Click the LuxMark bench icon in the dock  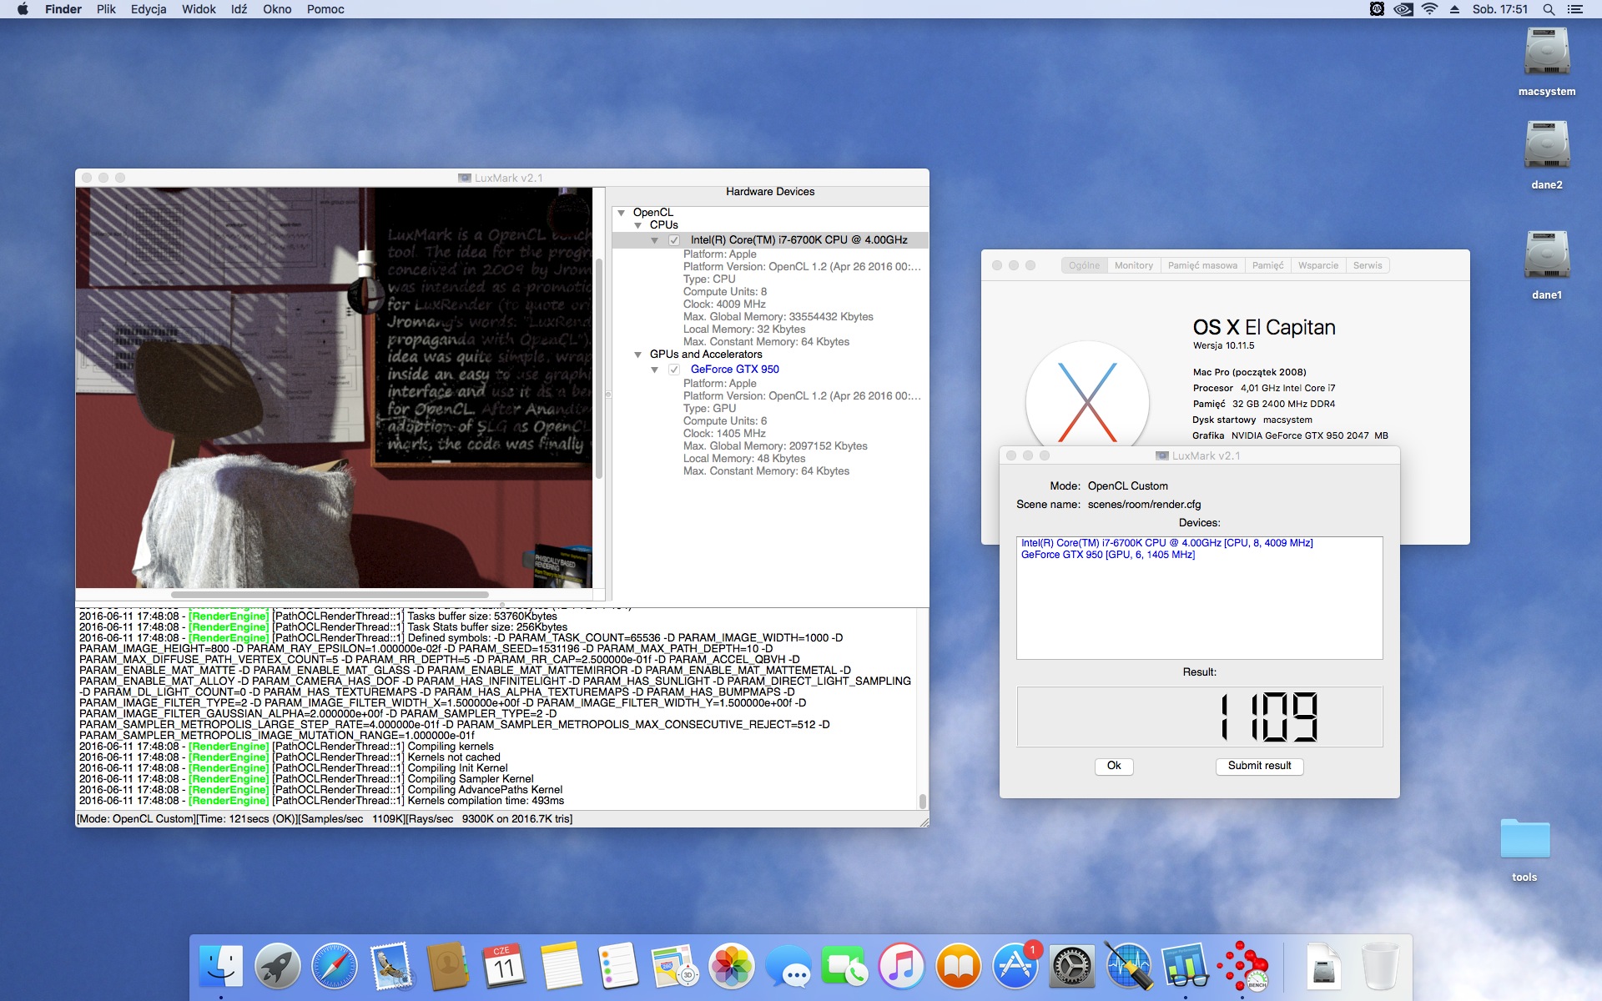[1242, 966]
